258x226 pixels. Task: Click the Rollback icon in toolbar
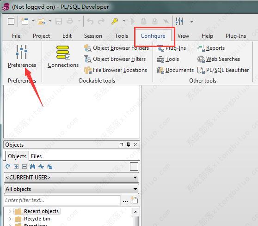[x=155, y=21]
